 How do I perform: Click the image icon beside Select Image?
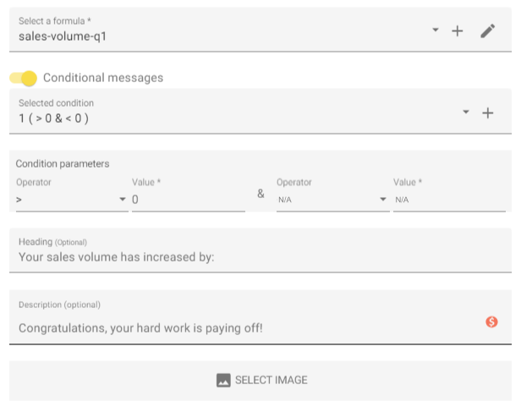pyautogui.click(x=223, y=380)
